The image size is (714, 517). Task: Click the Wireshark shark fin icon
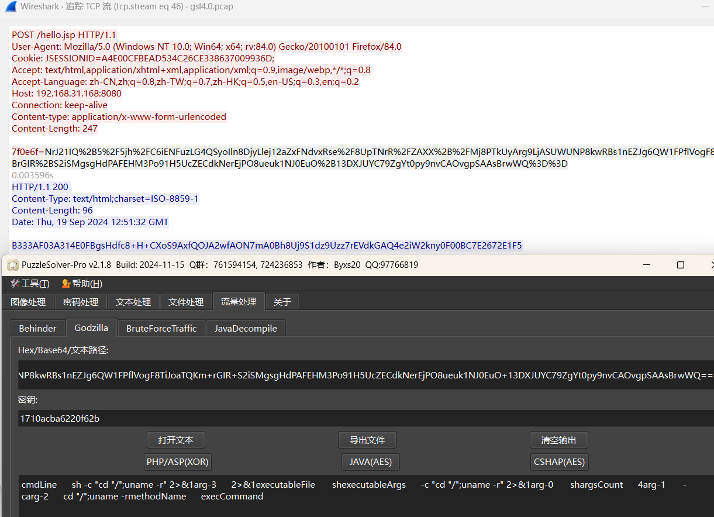(x=9, y=6)
